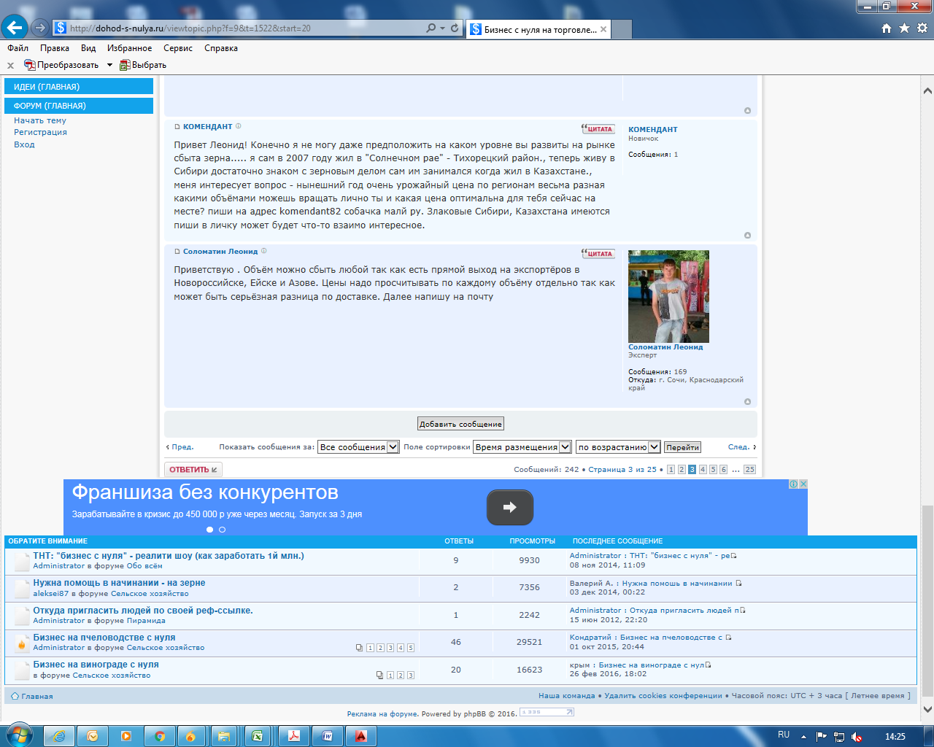934x747 pixels.
Task: Click the scroll-to-top icon in Соломатин Леонид's post
Action: 747,402
